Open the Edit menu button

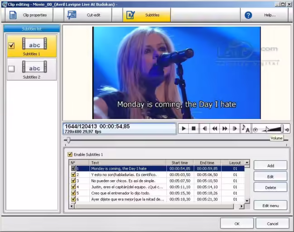click(270, 206)
